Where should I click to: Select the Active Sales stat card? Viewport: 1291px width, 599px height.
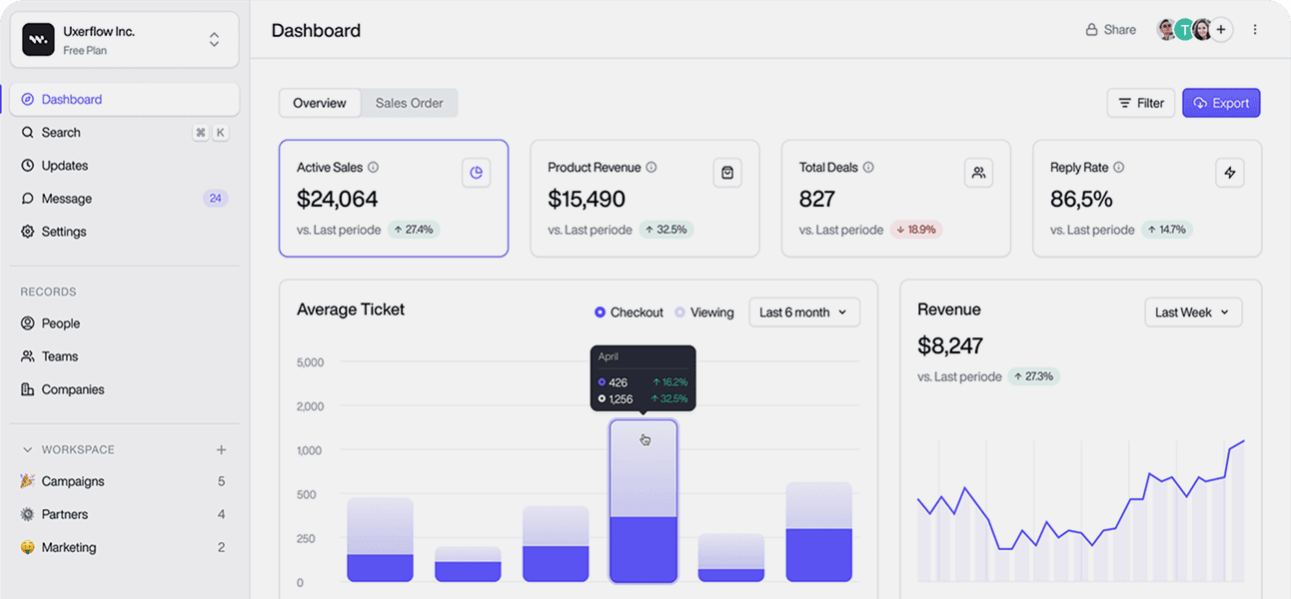393,199
